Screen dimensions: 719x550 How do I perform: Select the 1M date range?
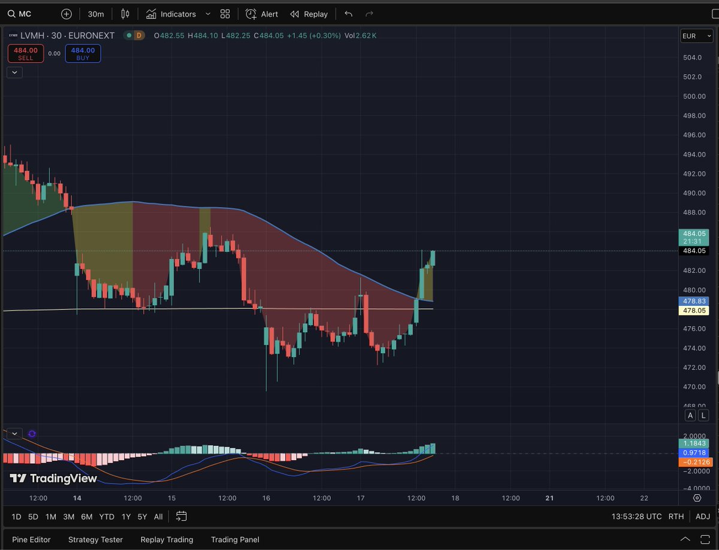pos(51,516)
